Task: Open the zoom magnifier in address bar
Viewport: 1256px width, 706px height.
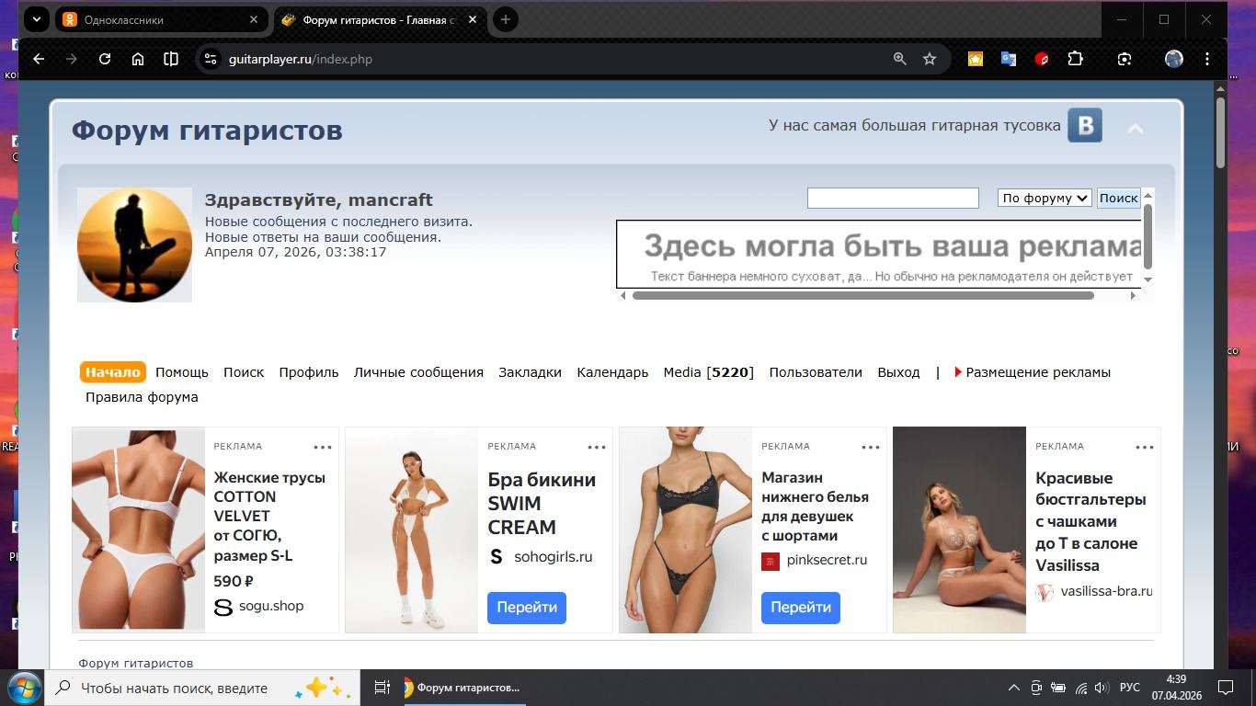Action: 899,59
